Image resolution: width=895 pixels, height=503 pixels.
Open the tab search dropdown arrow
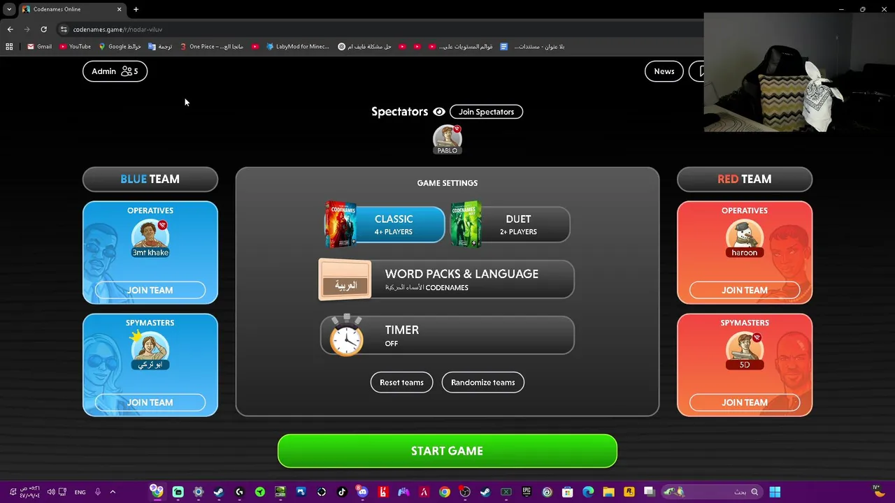(9, 9)
